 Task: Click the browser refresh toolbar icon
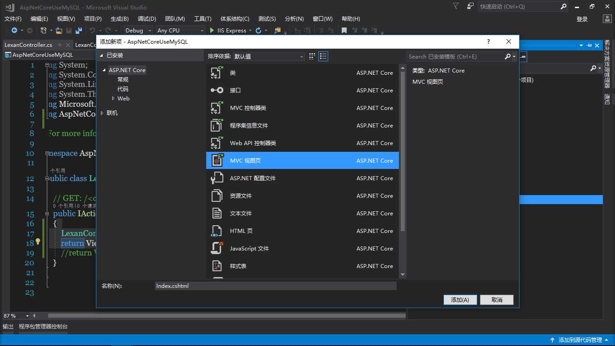click(258, 30)
